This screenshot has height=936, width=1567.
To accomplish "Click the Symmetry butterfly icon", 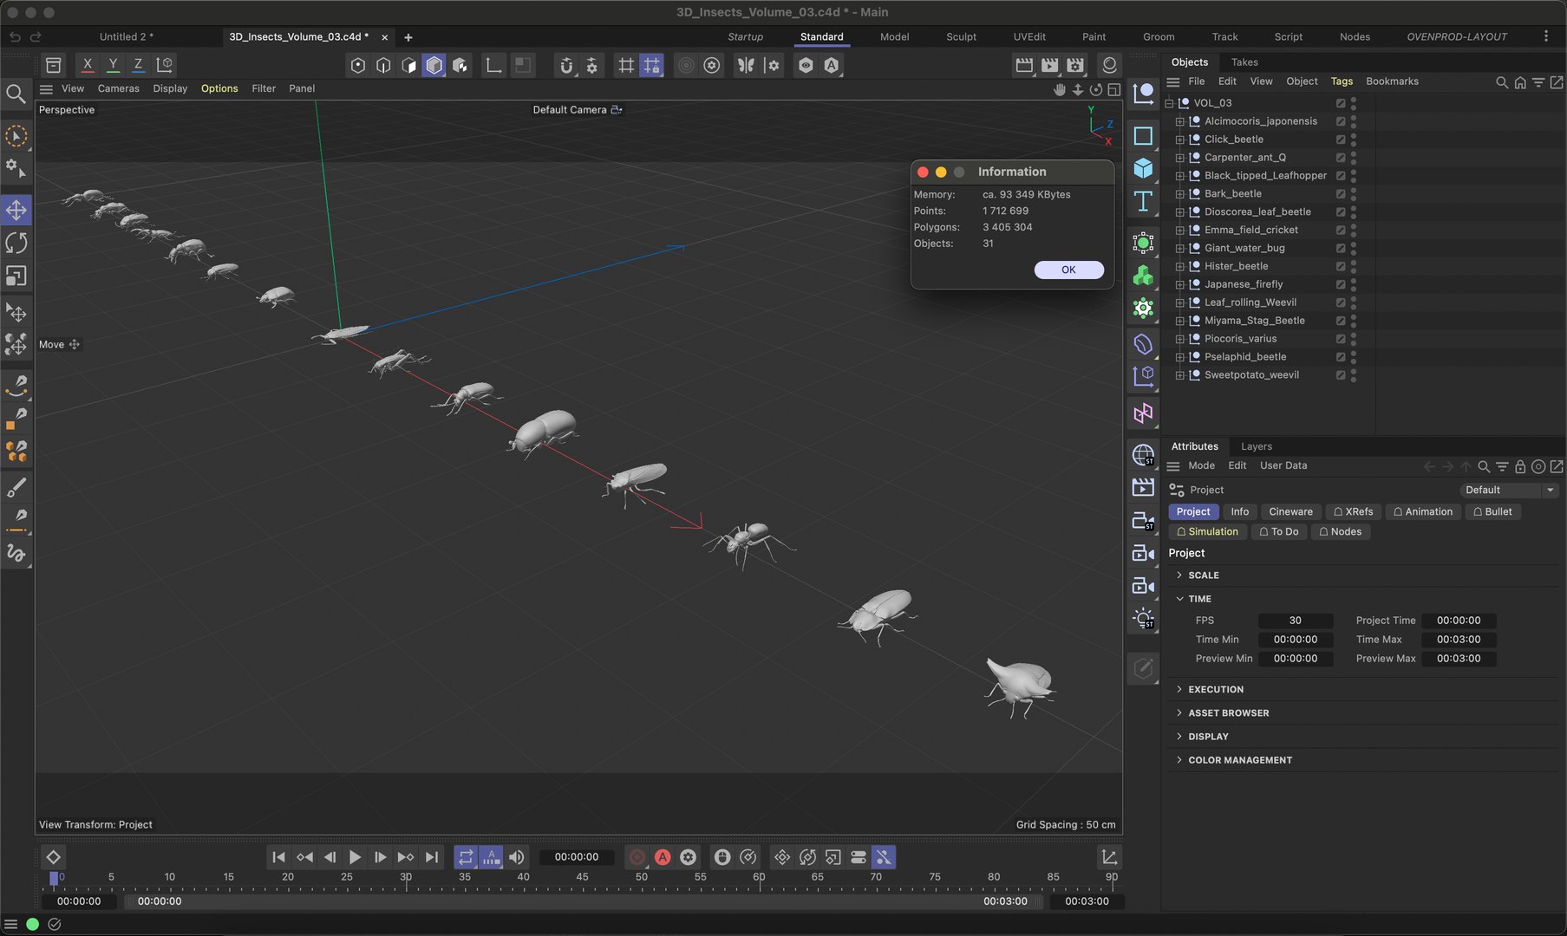I will click(x=745, y=65).
